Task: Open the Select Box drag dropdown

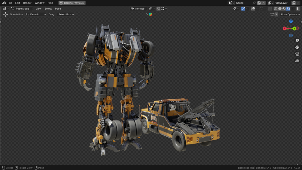Action: 66,14
